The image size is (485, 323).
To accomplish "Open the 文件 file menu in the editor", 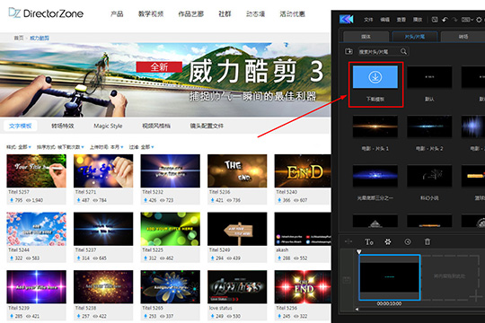I will click(368, 20).
